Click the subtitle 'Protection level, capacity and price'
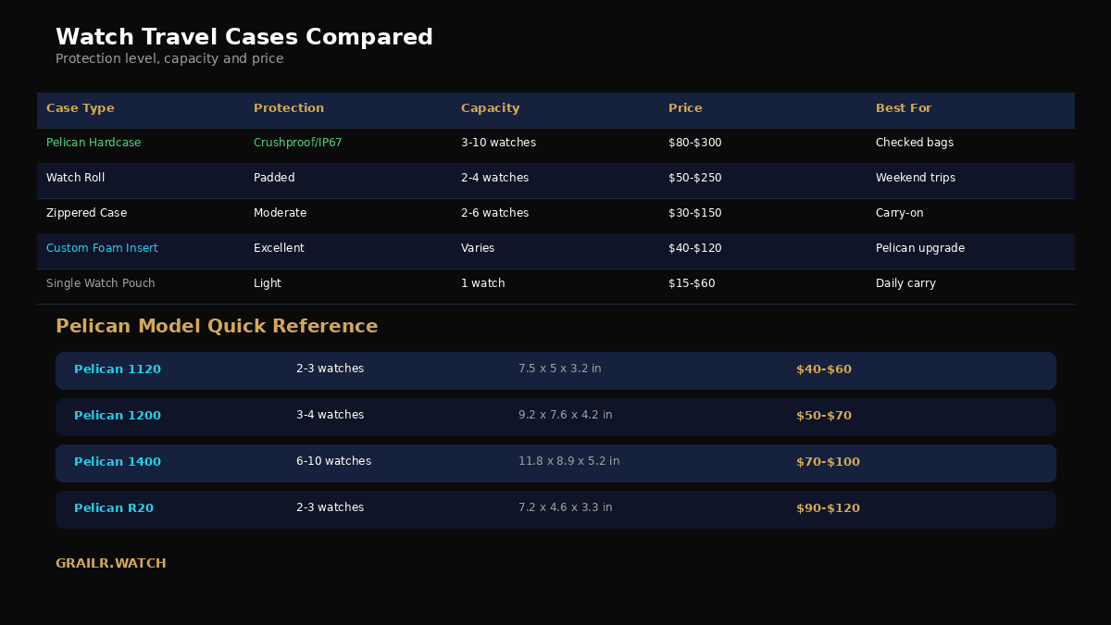This screenshot has height=625, width=1111. 169,59
